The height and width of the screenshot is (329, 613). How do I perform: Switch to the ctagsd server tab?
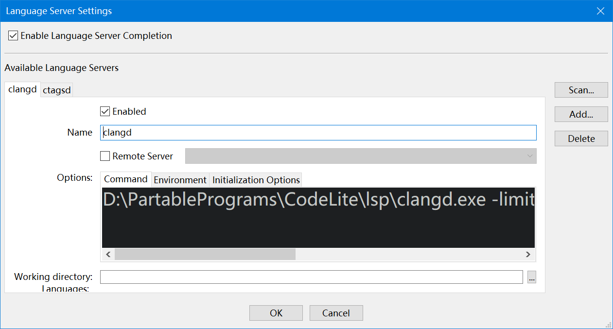point(57,90)
